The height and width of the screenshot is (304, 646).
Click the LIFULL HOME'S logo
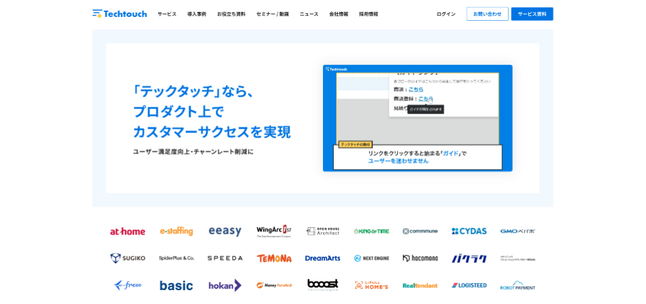pos(372,286)
